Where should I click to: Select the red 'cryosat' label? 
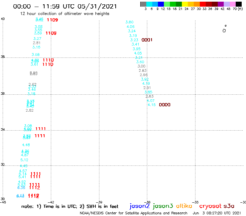click(210, 206)
